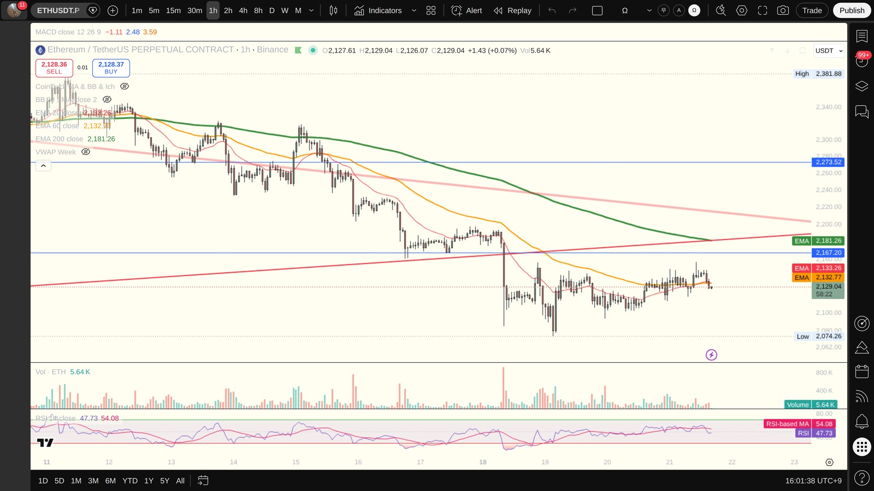Select the YTD date range
The width and height of the screenshot is (874, 491).
coord(130,481)
